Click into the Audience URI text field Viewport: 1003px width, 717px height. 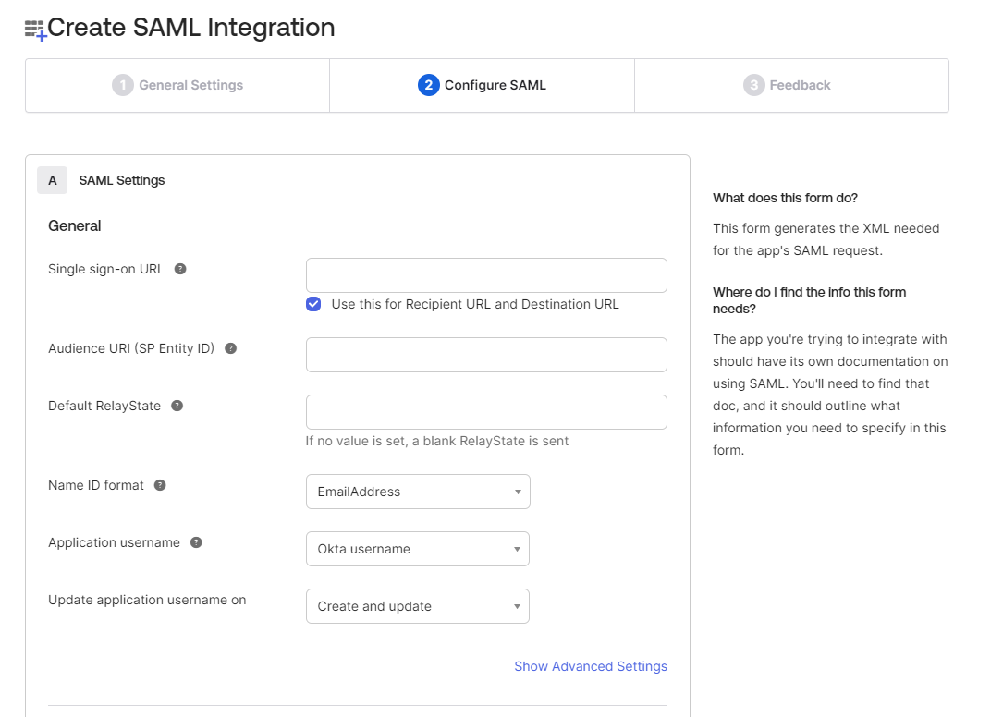[x=487, y=355]
